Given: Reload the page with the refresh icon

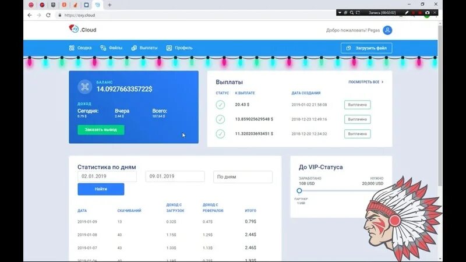Looking at the screenshot, I should pyautogui.click(x=48, y=15).
